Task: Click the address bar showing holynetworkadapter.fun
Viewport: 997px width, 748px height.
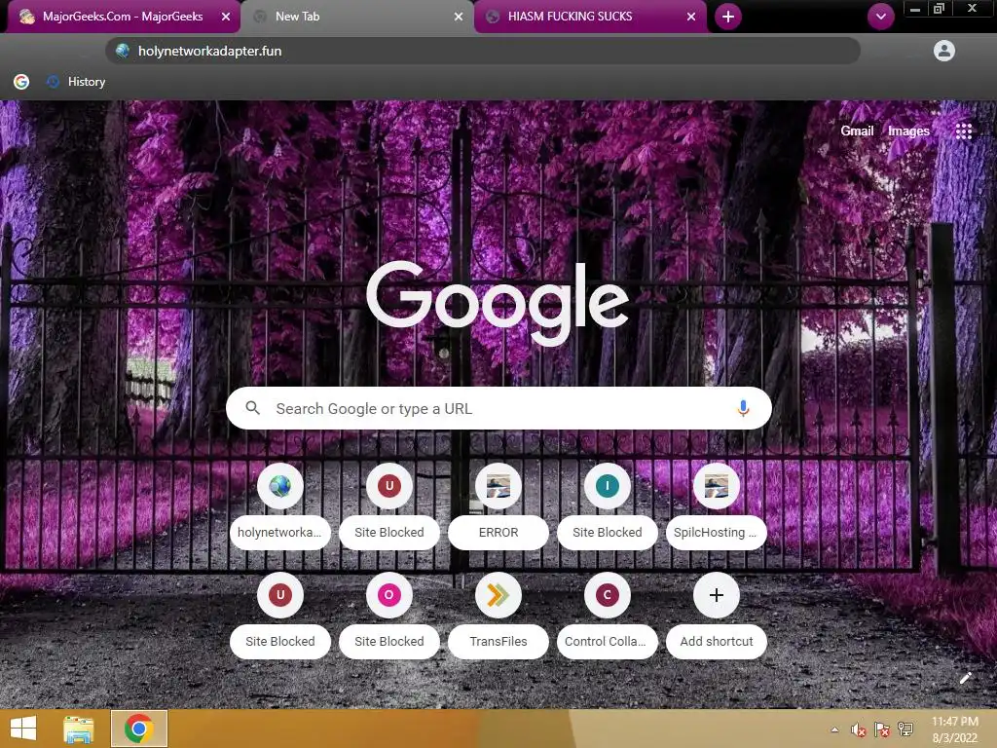Action: [483, 51]
